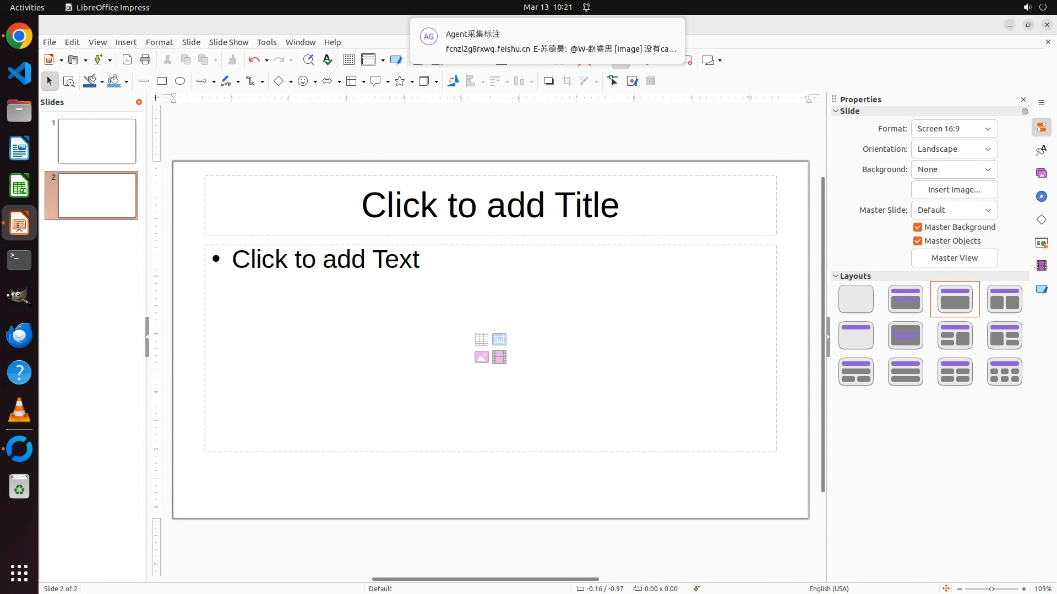This screenshot has height=594, width=1057.
Task: Open the Gallery sidebar panel icon
Action: pyautogui.click(x=1042, y=174)
